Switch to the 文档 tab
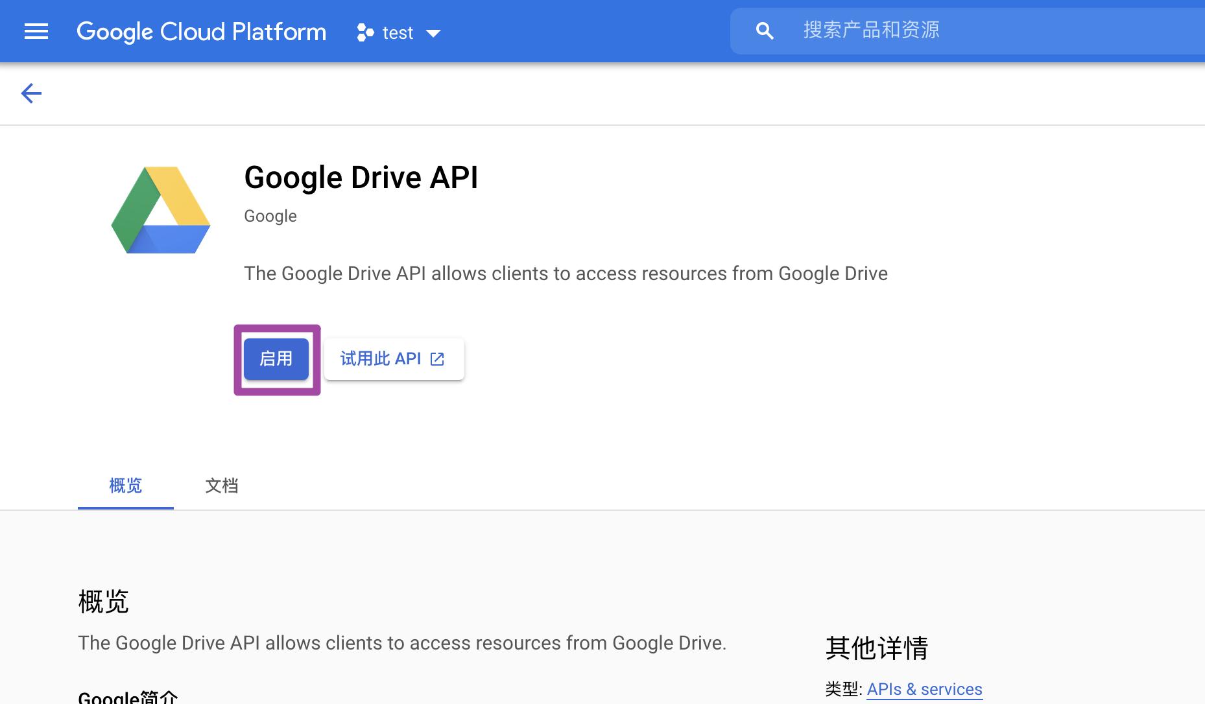This screenshot has height=704, width=1205. point(222,486)
